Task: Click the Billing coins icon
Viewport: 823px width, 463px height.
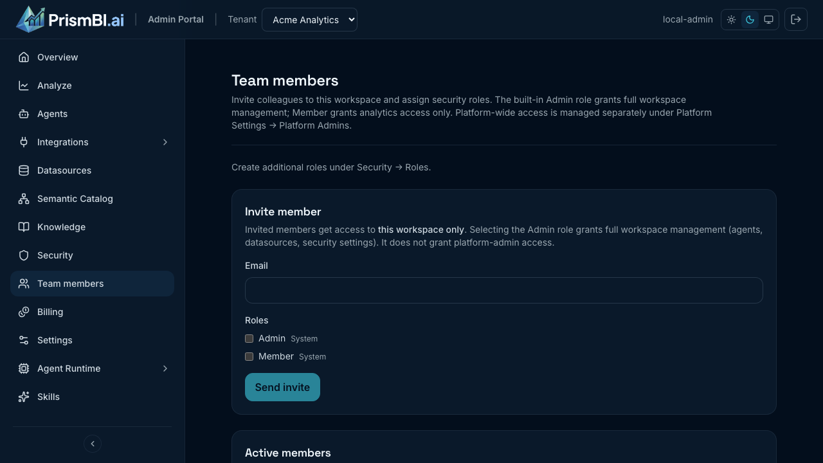Action: coord(24,312)
